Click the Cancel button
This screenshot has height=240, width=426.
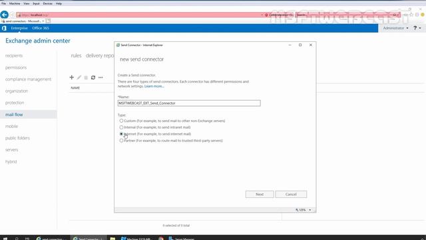pos(291,194)
